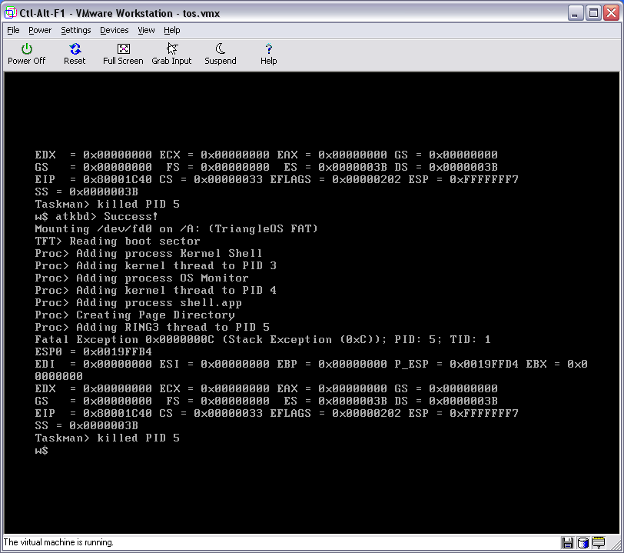
Task: Maximize the VMware Workstation window
Action: [x=593, y=13]
